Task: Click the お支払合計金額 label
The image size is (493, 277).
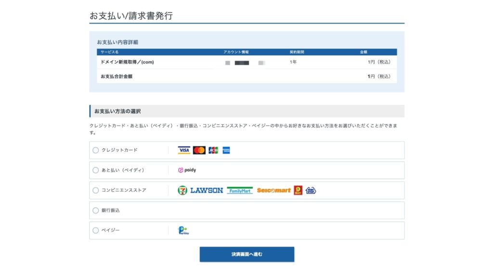Action: (x=117, y=76)
